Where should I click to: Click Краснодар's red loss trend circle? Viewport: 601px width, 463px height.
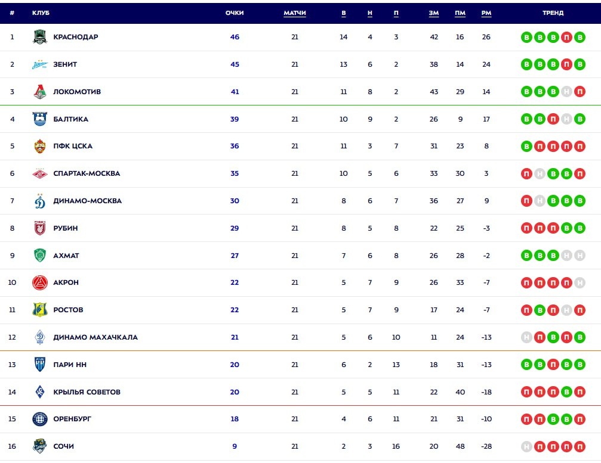[x=566, y=37]
